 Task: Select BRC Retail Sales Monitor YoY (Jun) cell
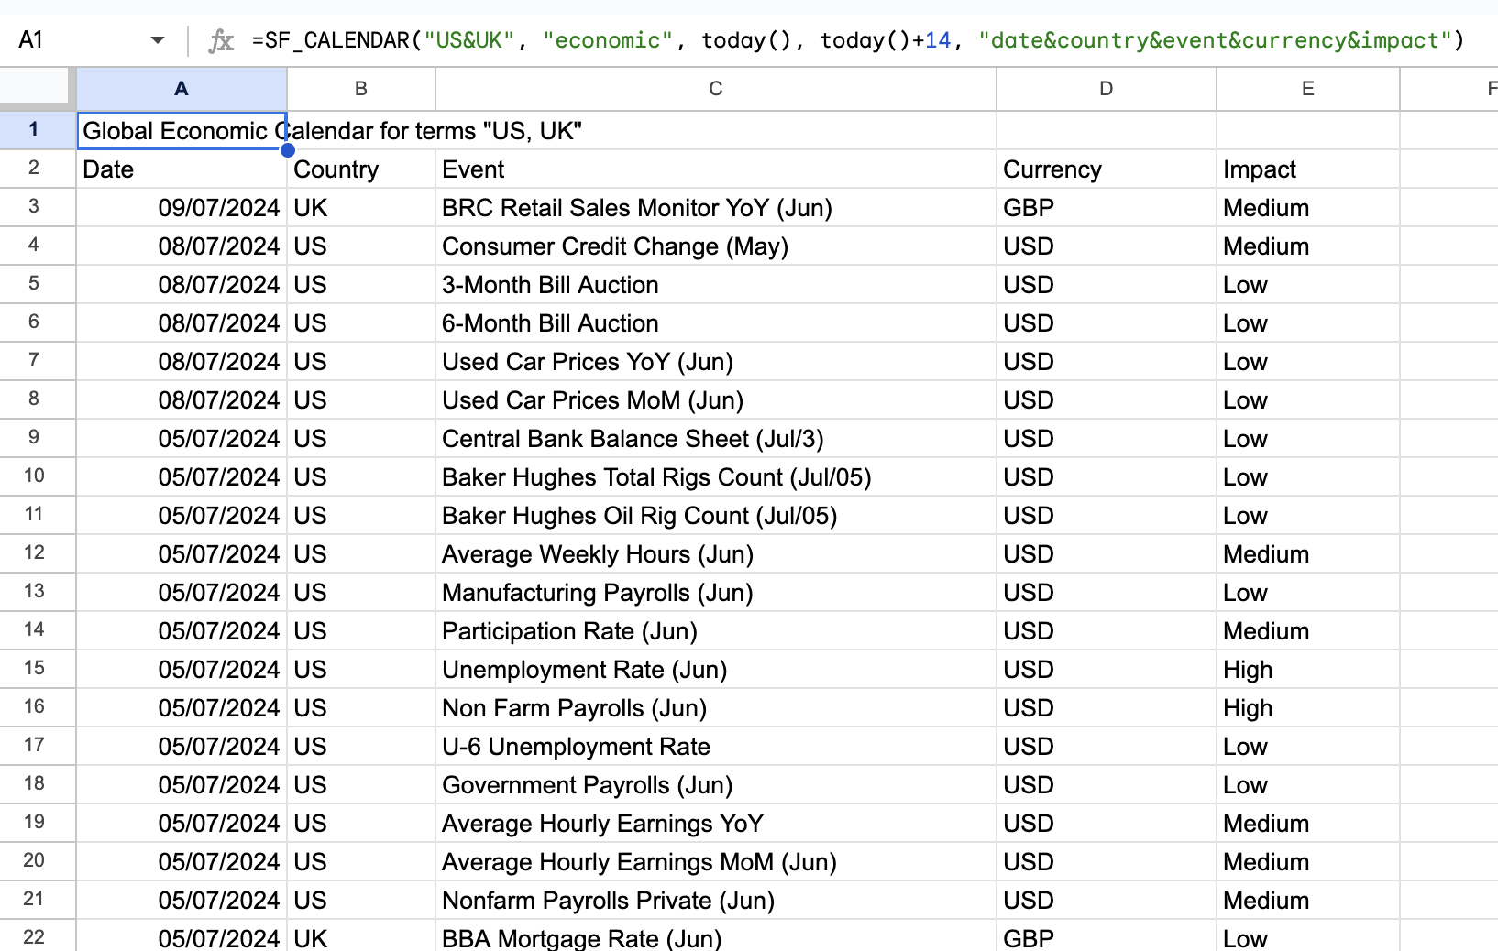click(x=716, y=208)
